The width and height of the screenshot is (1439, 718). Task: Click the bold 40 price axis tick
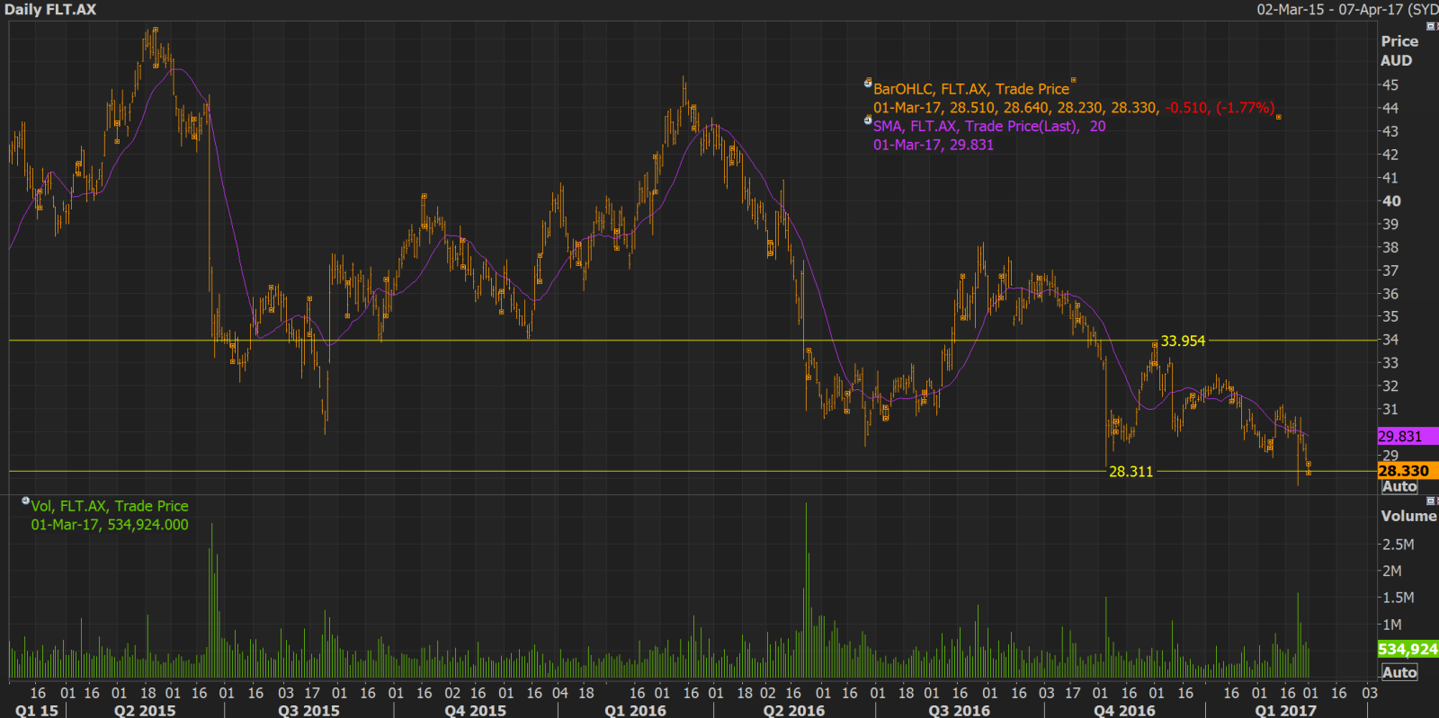tap(1391, 201)
